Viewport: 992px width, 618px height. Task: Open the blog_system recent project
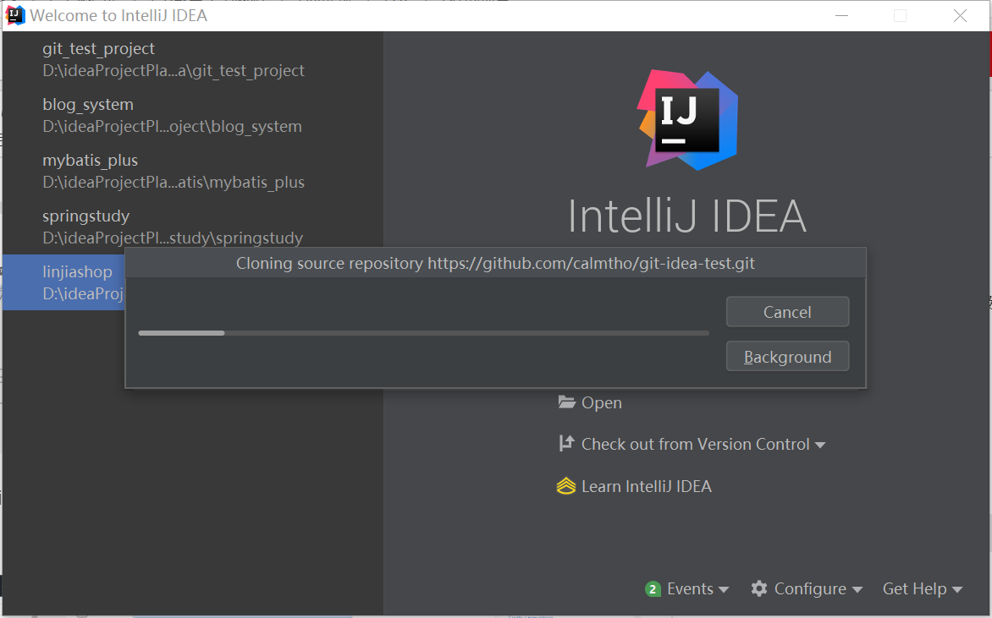pyautogui.click(x=192, y=115)
